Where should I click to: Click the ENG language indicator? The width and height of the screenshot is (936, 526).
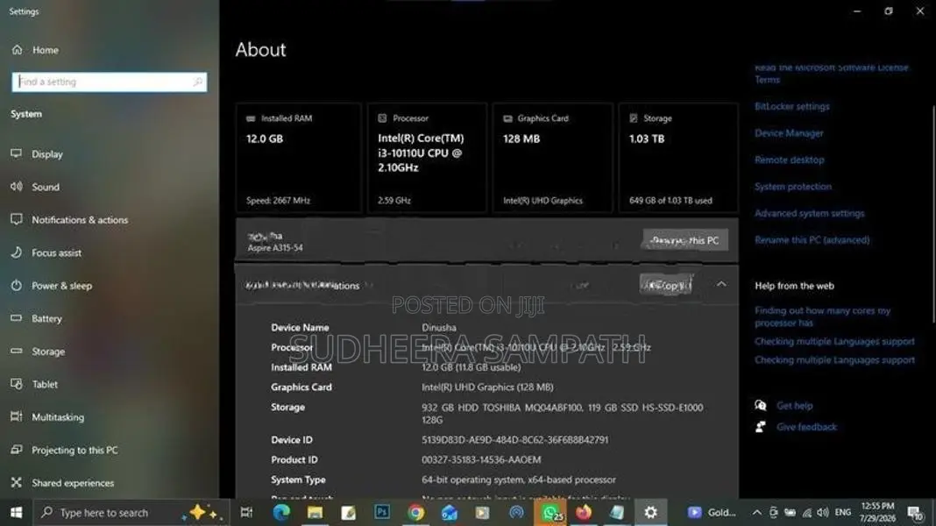pos(843,512)
